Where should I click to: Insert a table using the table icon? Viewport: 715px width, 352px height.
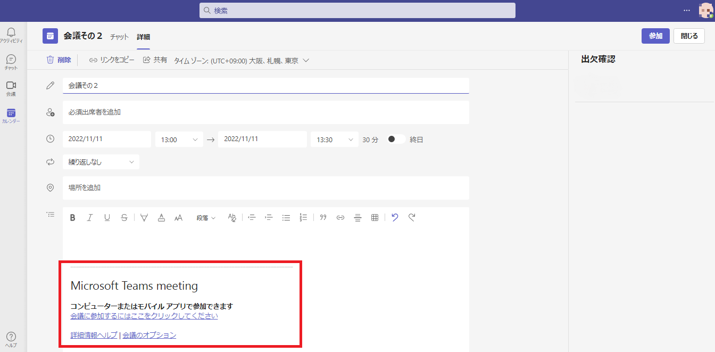coord(375,217)
